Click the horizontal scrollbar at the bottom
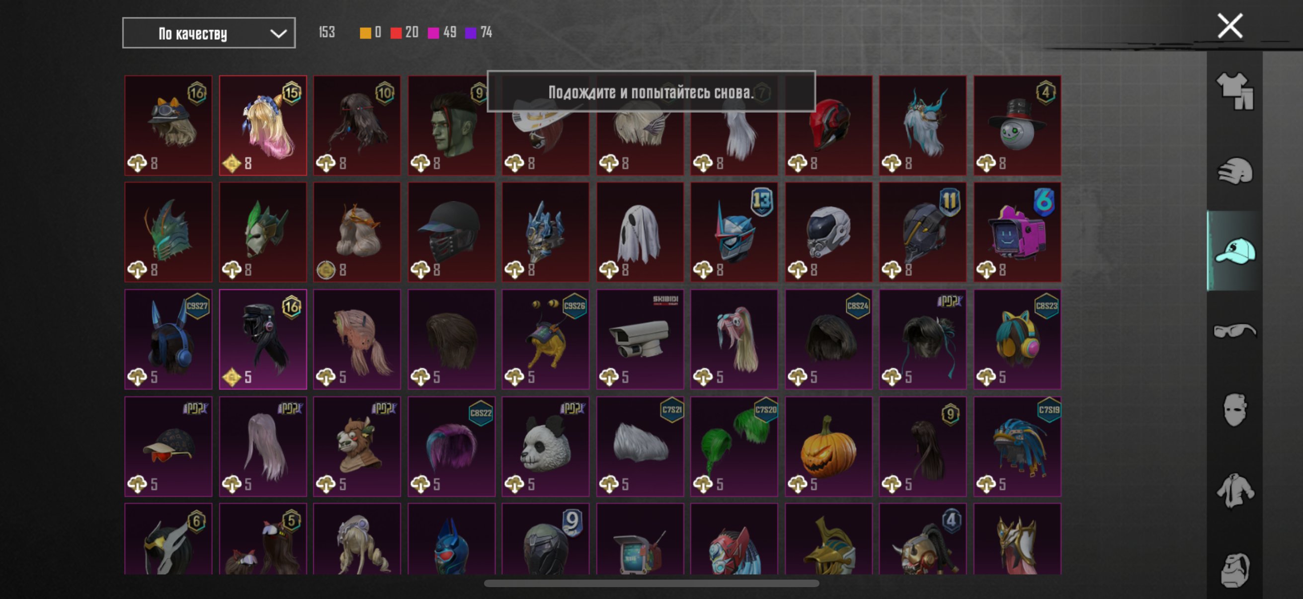The width and height of the screenshot is (1303, 599). [x=651, y=583]
